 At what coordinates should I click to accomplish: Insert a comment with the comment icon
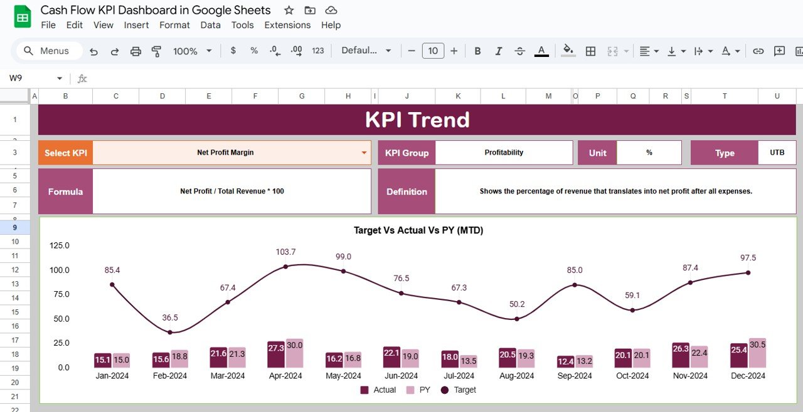779,51
